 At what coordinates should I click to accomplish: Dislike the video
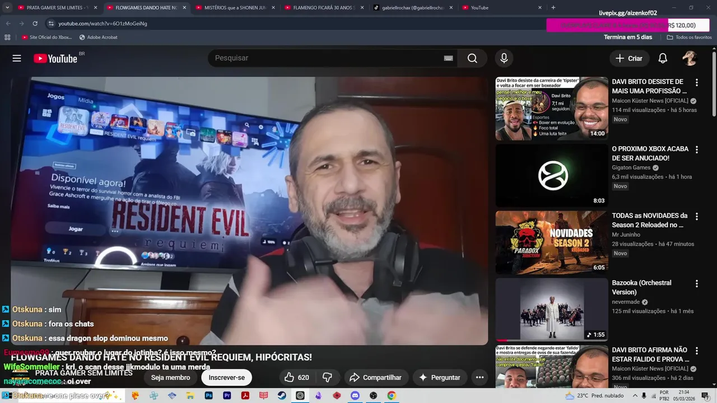[327, 377]
